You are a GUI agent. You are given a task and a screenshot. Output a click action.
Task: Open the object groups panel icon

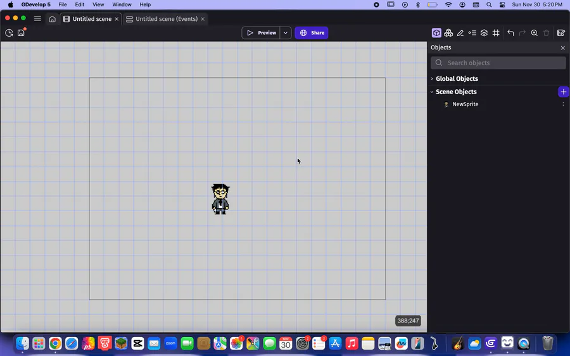(x=448, y=33)
